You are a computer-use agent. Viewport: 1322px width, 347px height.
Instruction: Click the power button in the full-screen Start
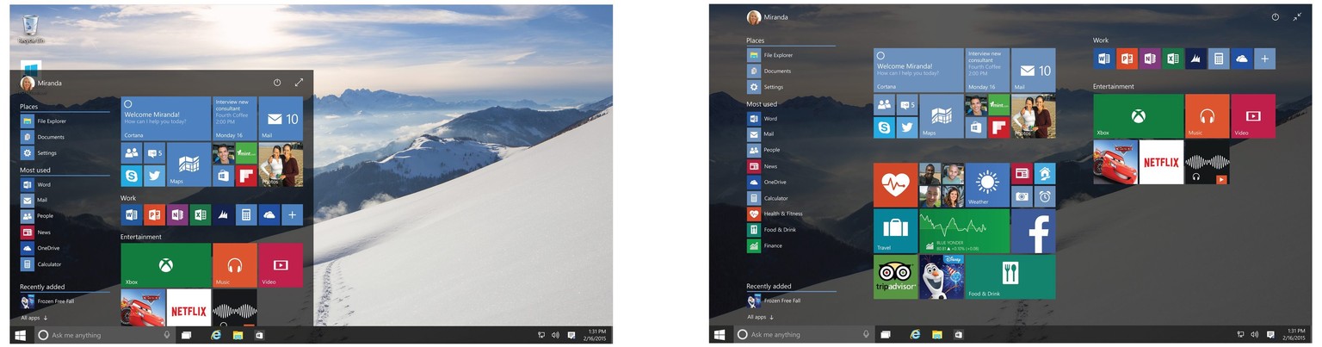1275,17
